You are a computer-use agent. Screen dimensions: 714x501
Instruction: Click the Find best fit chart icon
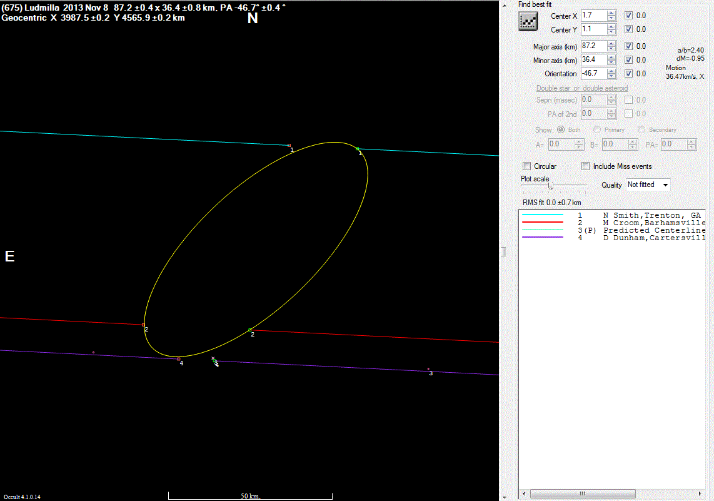(x=528, y=21)
